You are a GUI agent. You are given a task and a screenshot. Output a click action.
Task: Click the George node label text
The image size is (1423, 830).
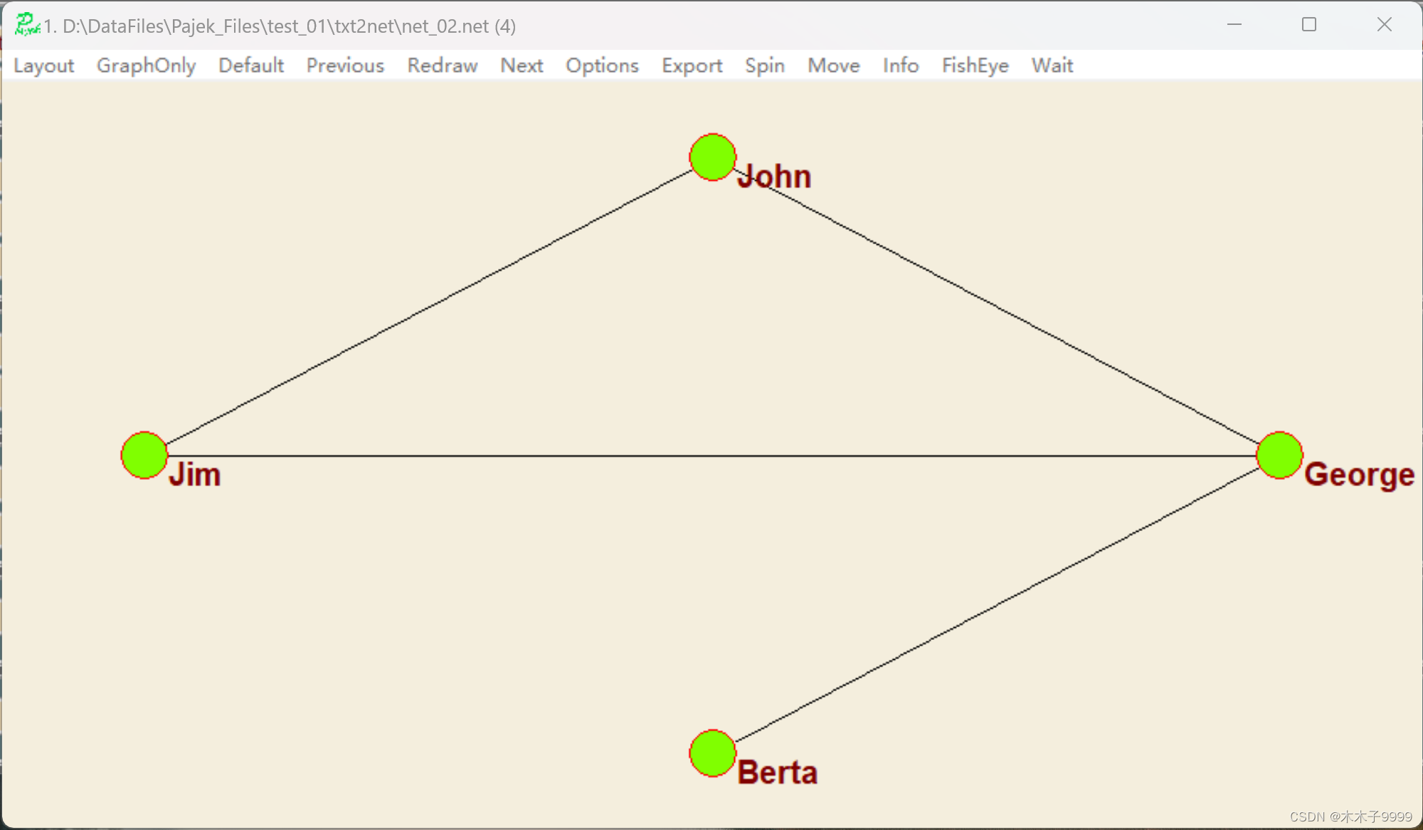(x=1359, y=475)
